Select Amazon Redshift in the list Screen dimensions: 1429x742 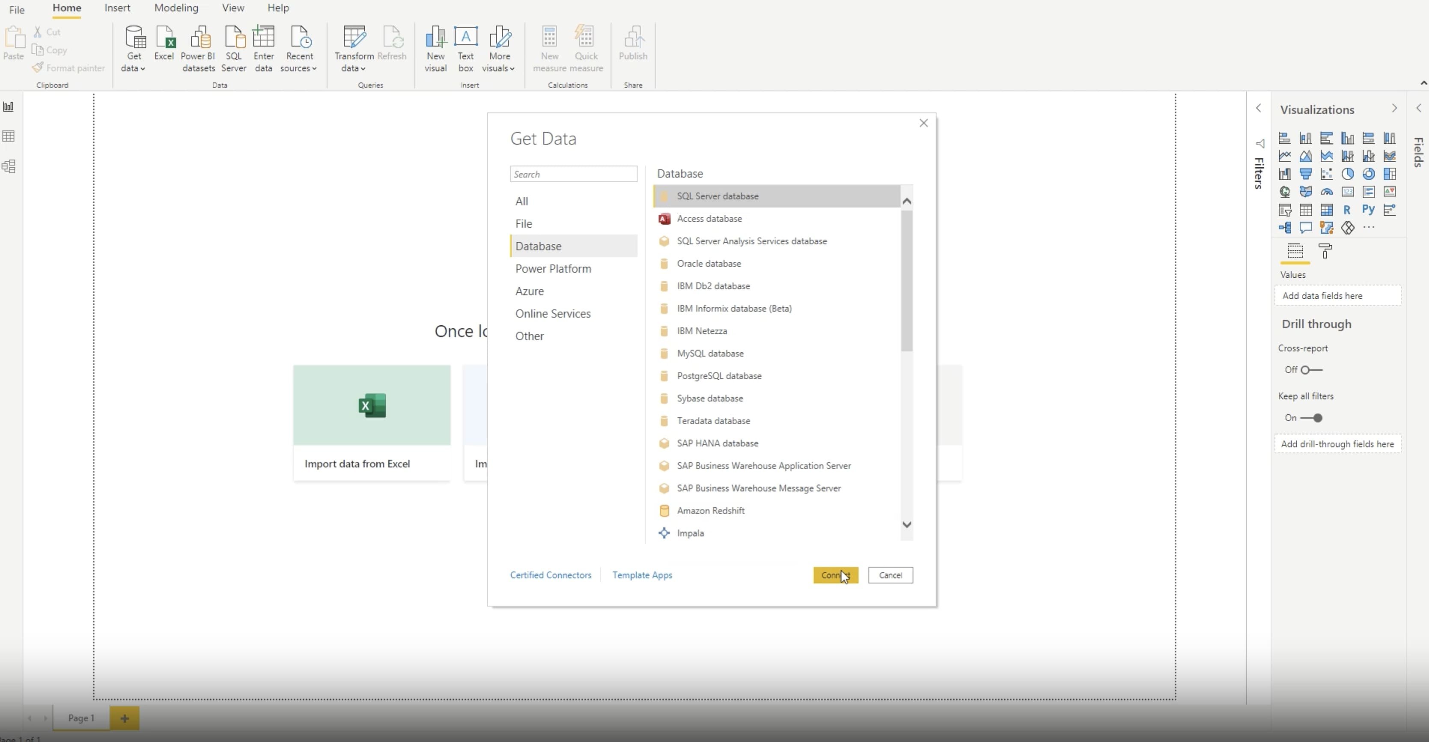[777, 511]
